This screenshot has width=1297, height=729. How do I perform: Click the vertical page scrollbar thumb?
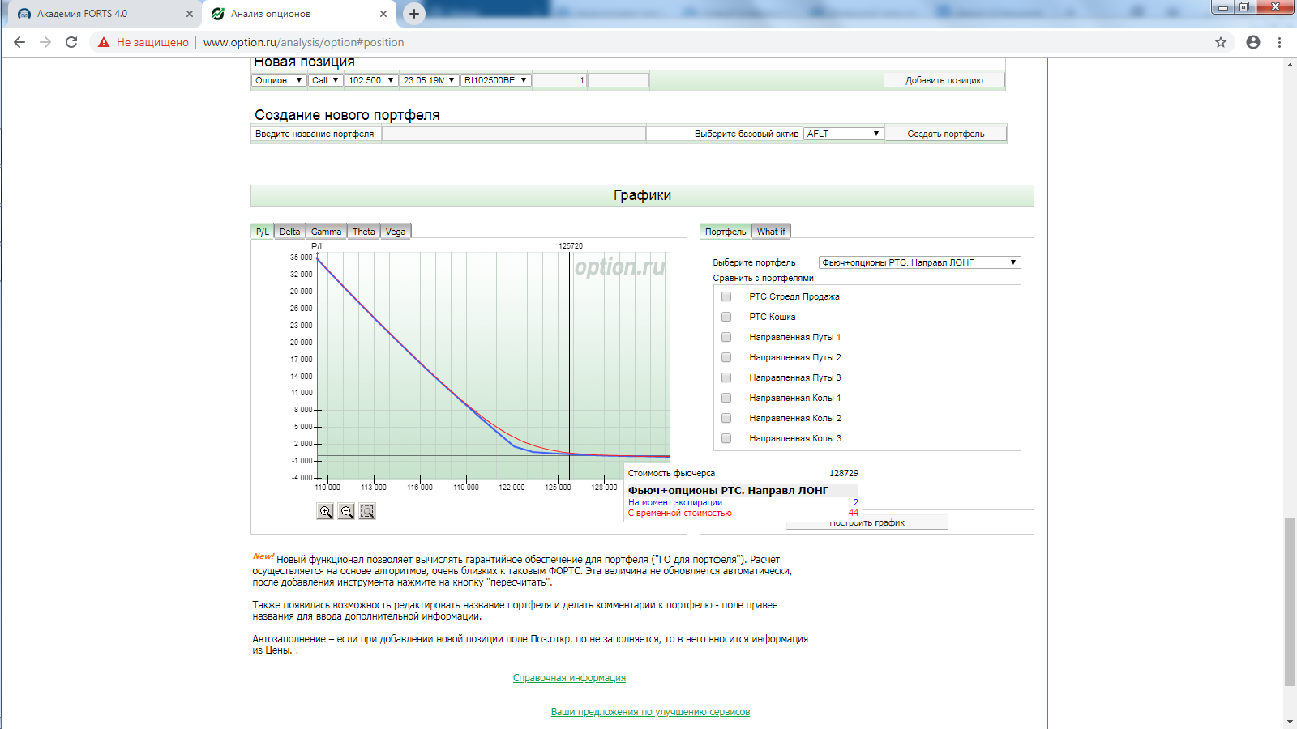tap(1290, 602)
